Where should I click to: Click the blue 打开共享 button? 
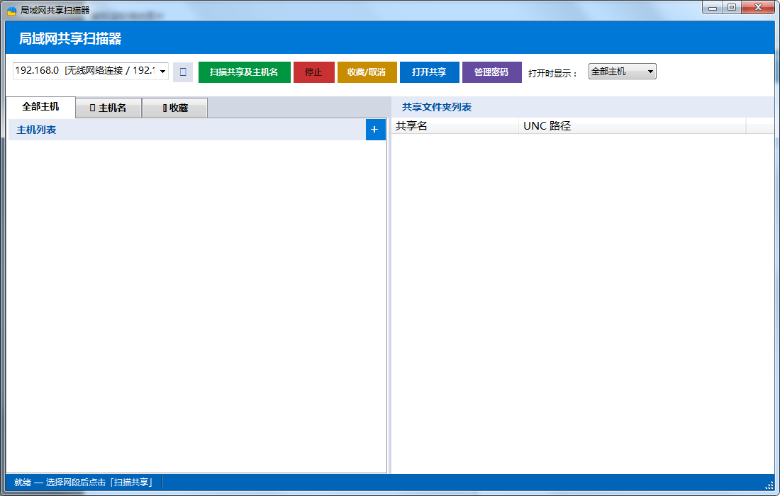coord(429,72)
